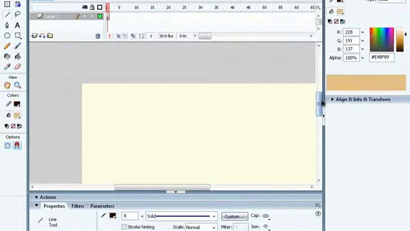Select the Brush tool

coord(17,46)
